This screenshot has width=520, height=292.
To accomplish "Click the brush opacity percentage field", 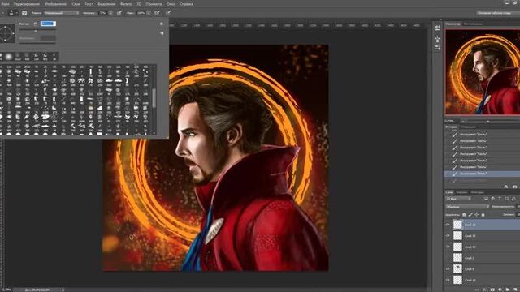I will [102, 13].
